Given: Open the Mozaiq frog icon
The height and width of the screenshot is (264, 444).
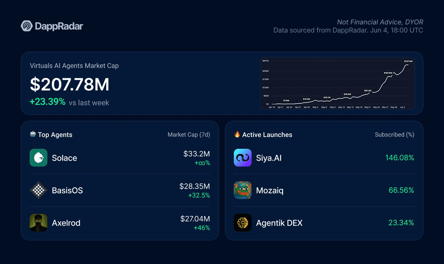Looking at the screenshot, I should coord(243,190).
